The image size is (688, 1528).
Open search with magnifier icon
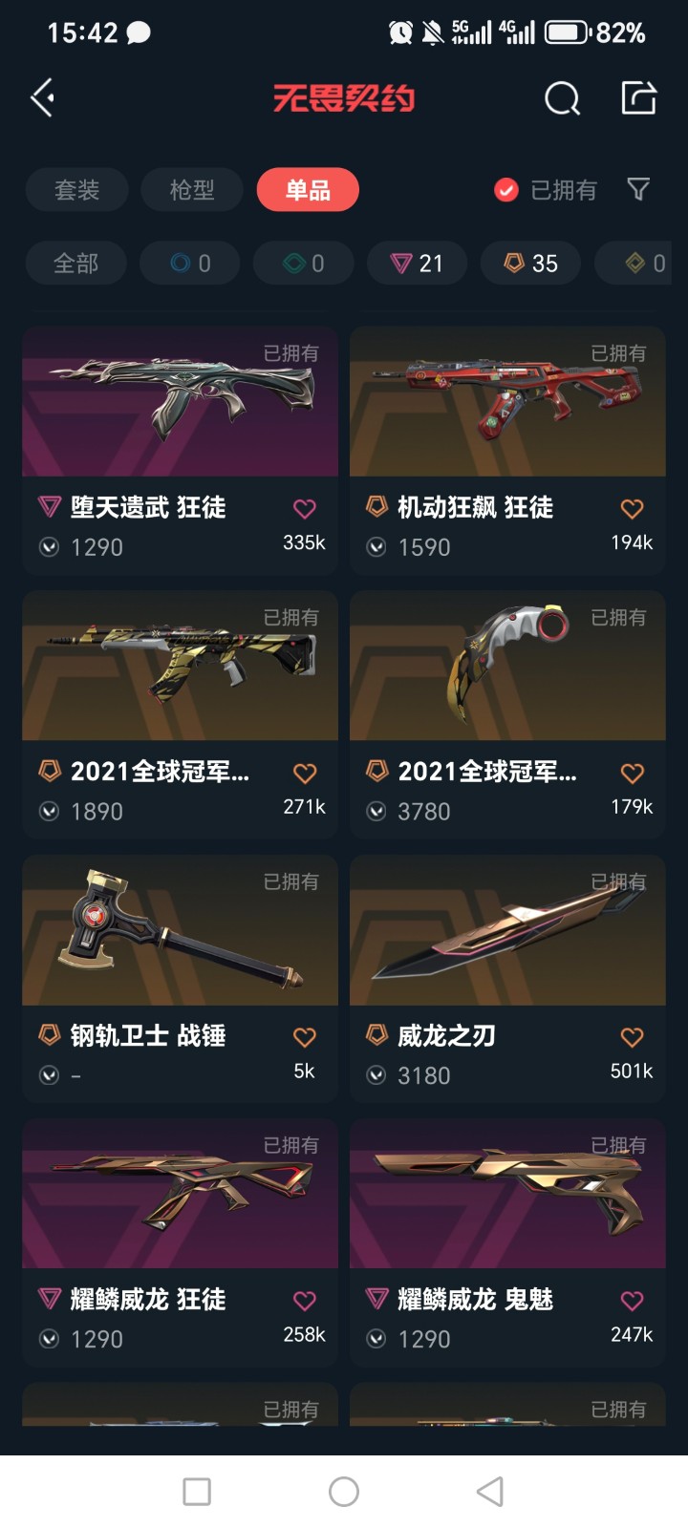point(562,98)
